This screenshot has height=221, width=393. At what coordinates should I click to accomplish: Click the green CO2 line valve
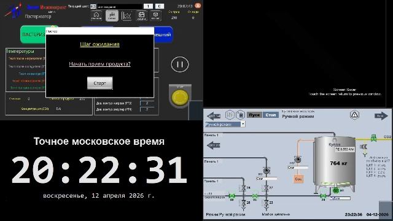click(374, 138)
